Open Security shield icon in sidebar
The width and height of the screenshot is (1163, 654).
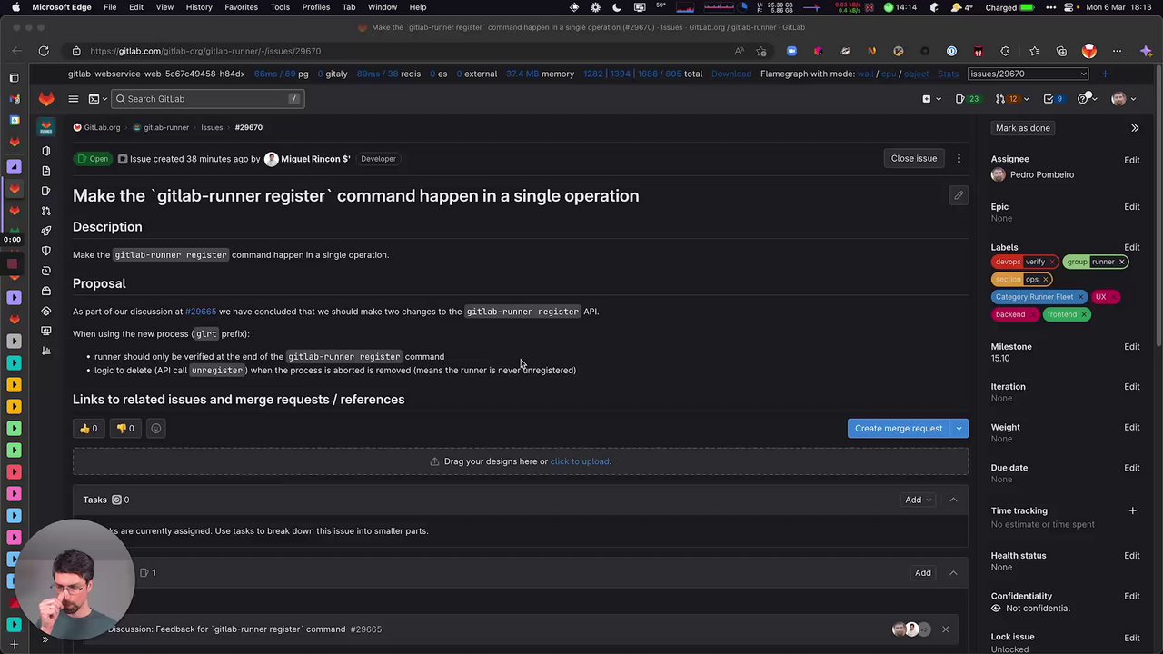(x=46, y=251)
